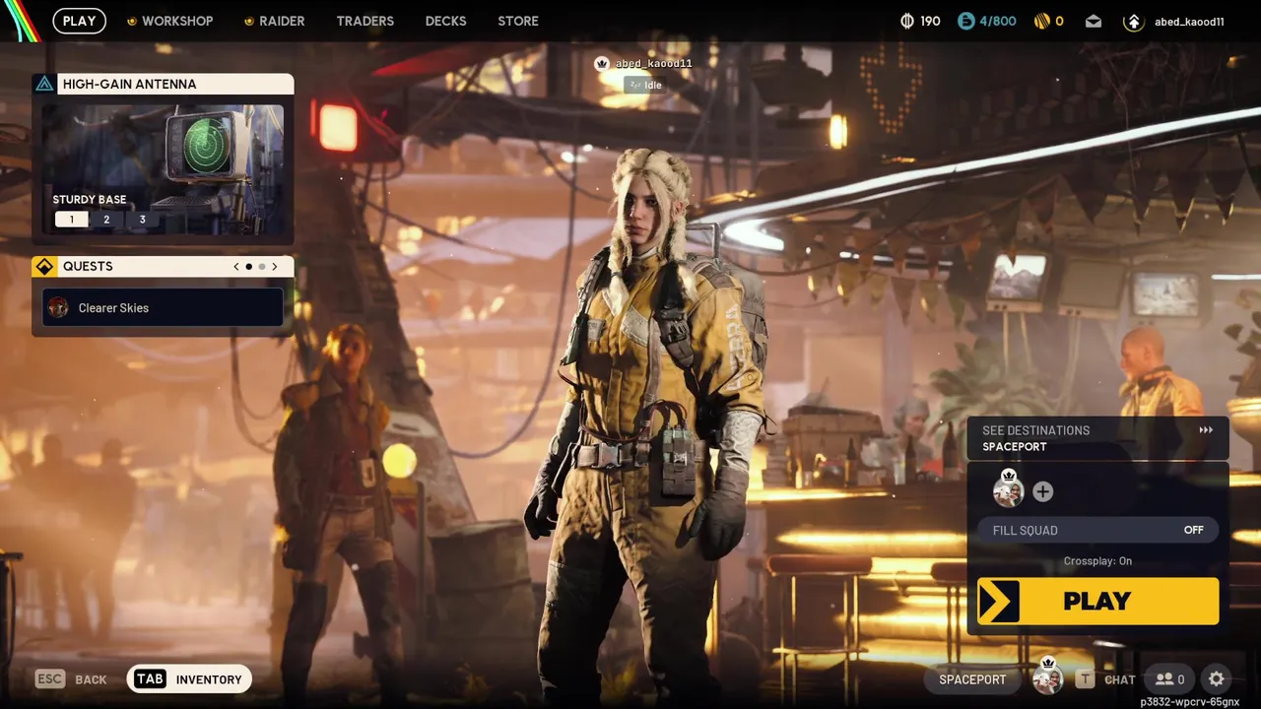Viewport: 1261px width, 709px height.
Task: Click your squad leader avatar
Action: (1008, 489)
